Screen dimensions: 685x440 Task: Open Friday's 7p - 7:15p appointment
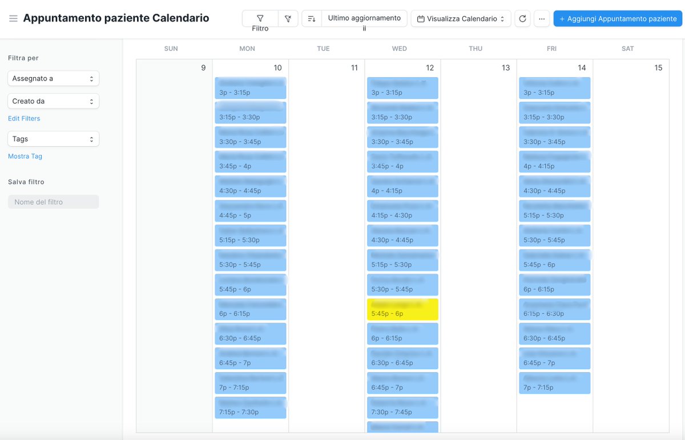(555, 383)
